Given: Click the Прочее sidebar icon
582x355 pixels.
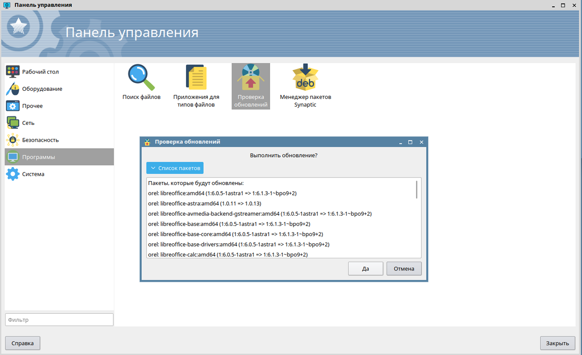Looking at the screenshot, I should click(x=13, y=106).
